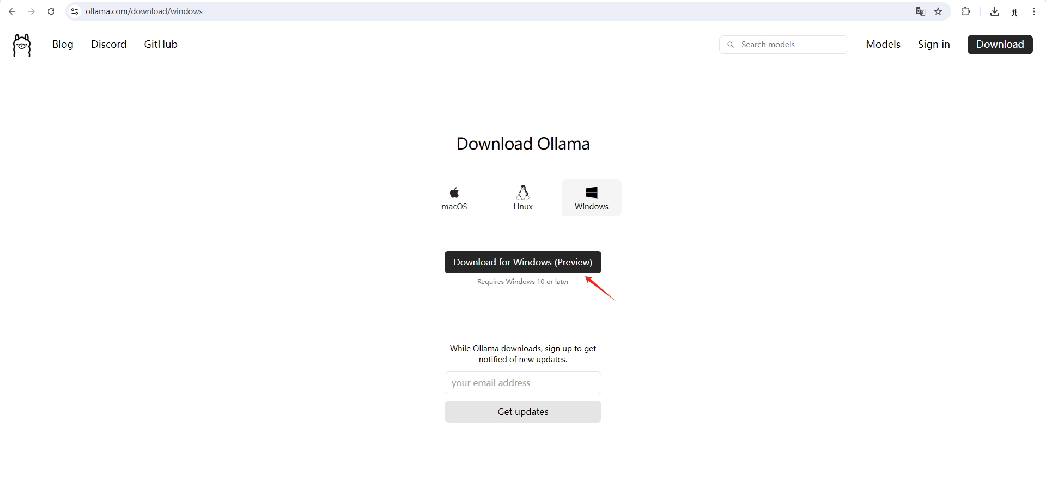
Task: Open the Discord link
Action: click(109, 45)
